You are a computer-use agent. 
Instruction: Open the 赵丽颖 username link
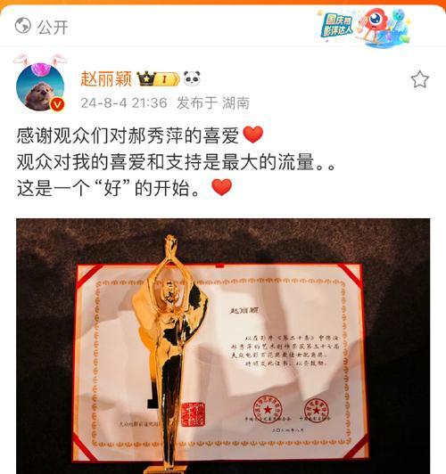click(x=106, y=79)
